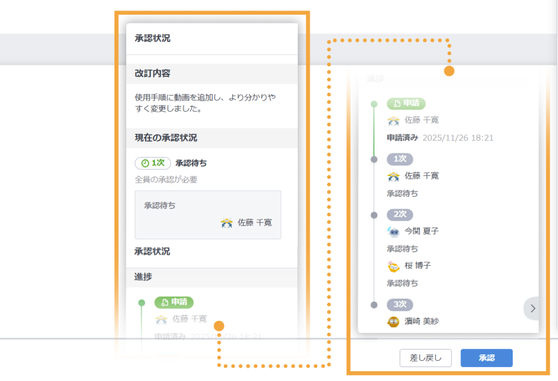
Task: Click the 承認状況 panel header at top
Action: [x=152, y=38]
